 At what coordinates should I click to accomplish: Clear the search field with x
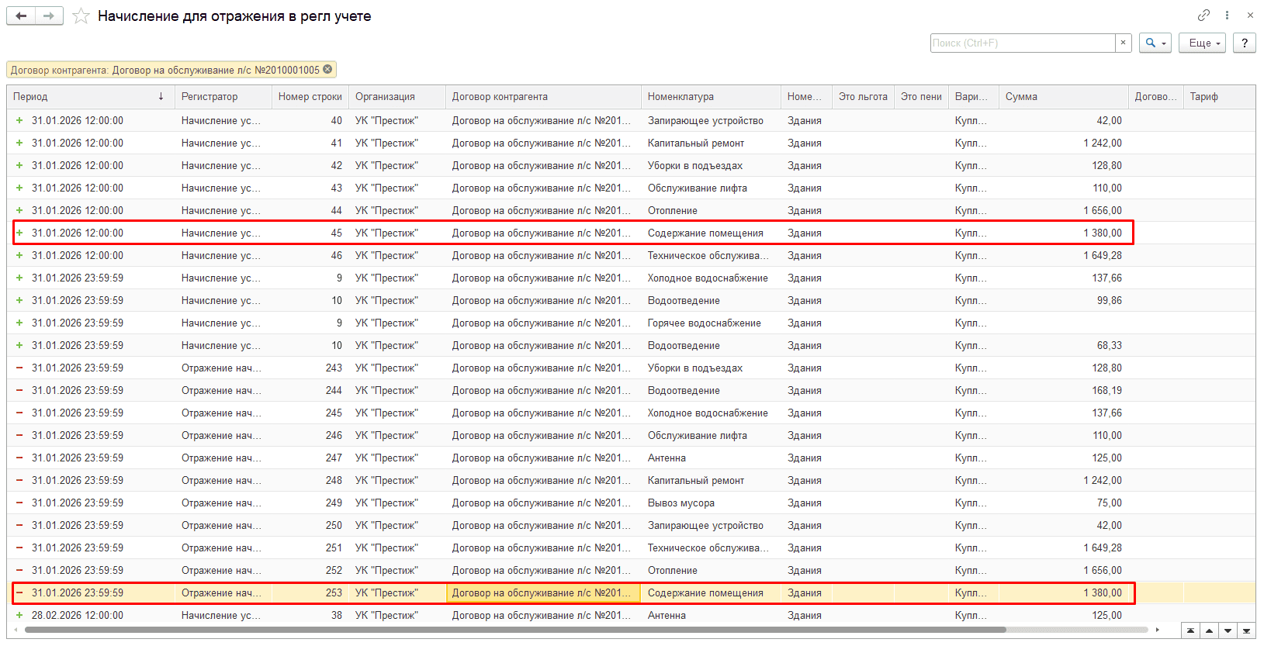point(1123,43)
